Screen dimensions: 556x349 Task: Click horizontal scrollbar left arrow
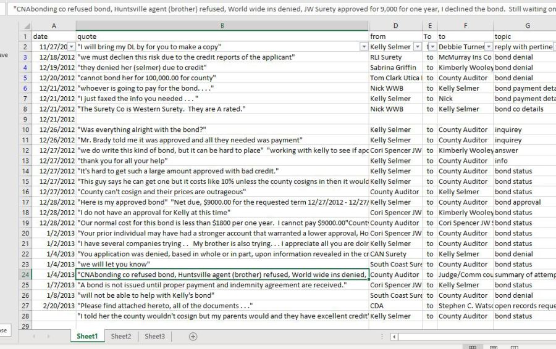[x=394, y=337]
